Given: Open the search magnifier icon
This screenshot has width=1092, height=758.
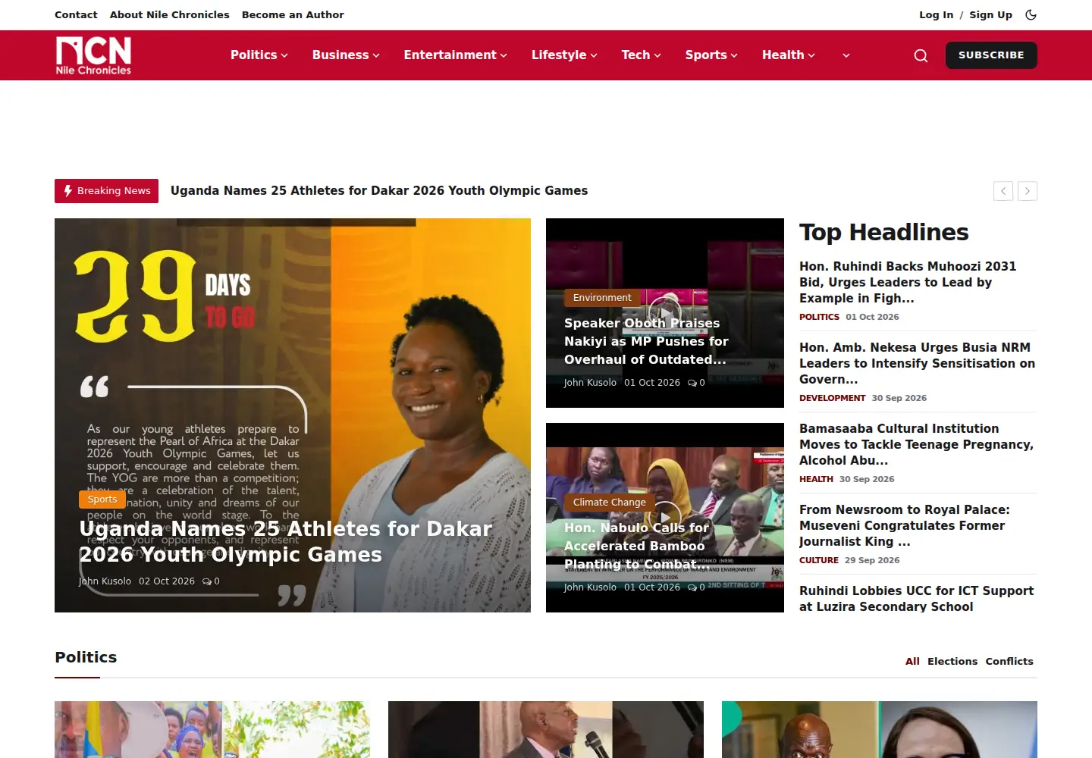Looking at the screenshot, I should [921, 55].
